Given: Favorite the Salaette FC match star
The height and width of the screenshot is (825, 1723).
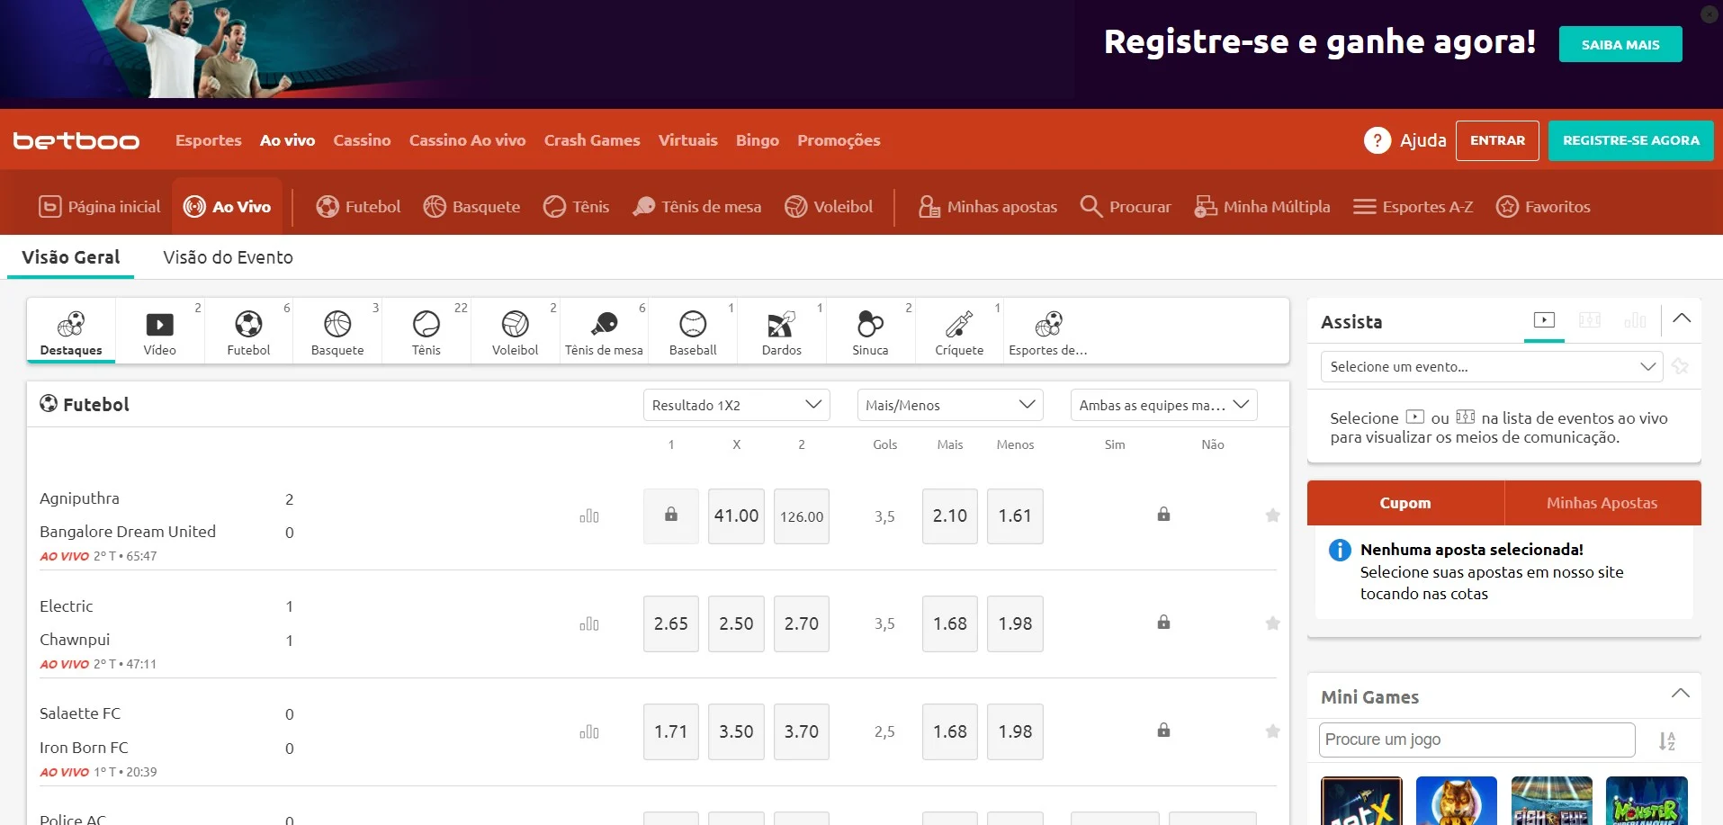Looking at the screenshot, I should 1272,731.
